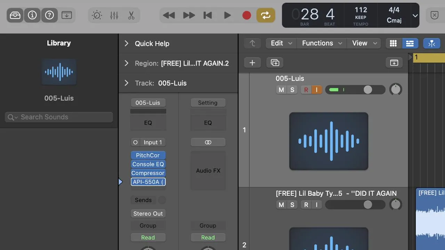
Task: Open the Compressor plugin
Action: (148, 173)
